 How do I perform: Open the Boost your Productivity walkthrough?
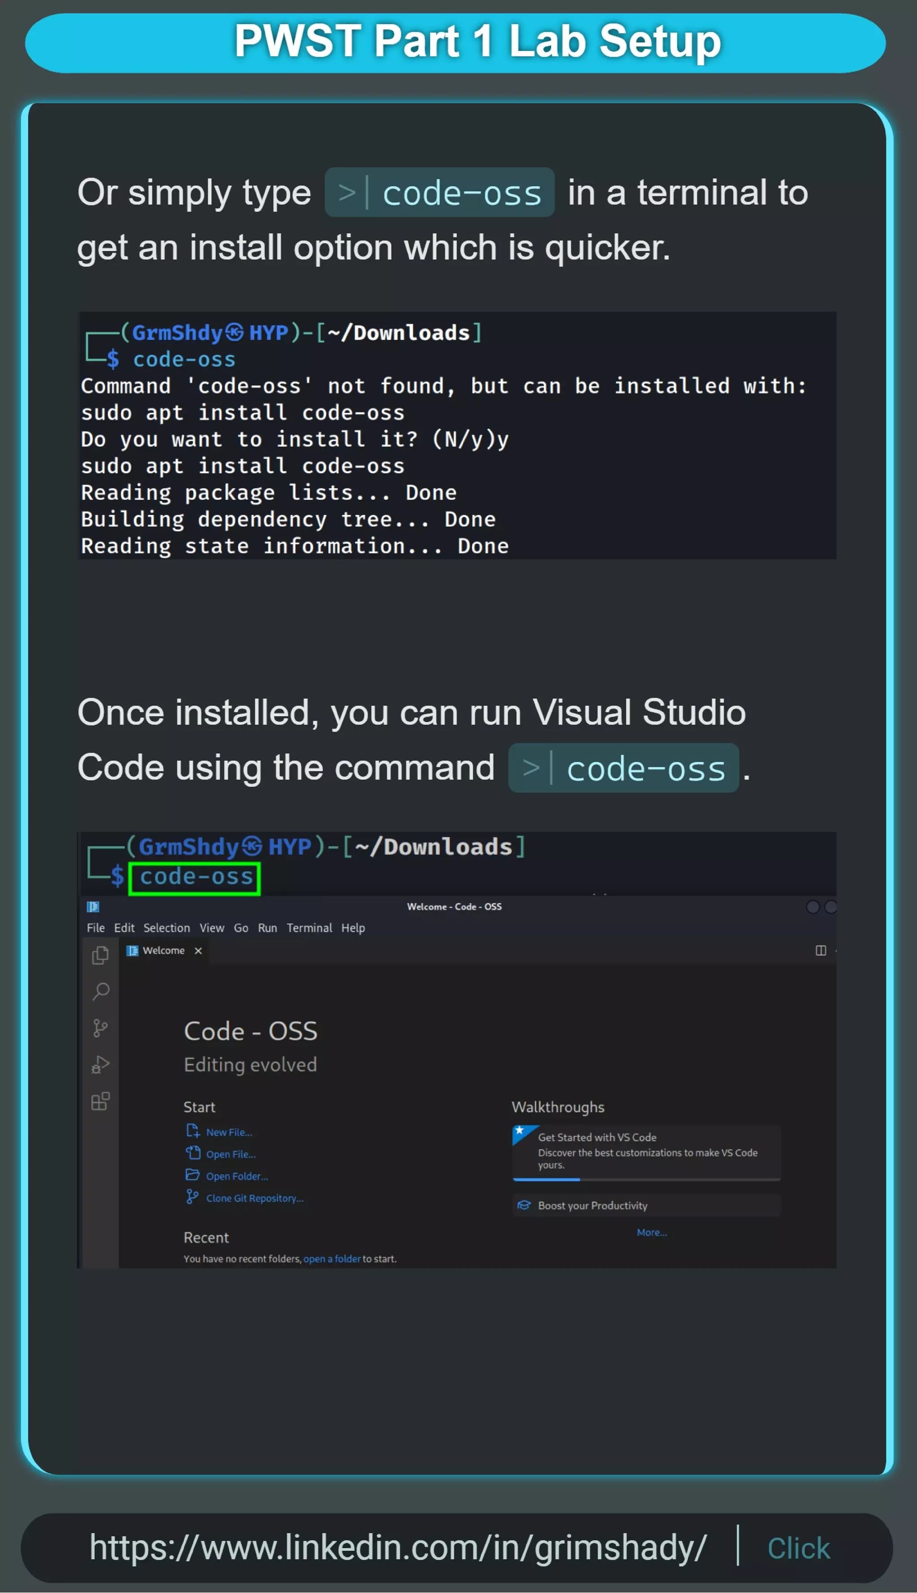coord(647,1205)
